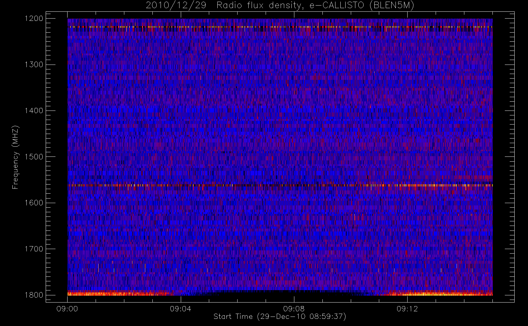The image size is (528, 326).
Task: Click the yellow interference line near 1220 MHz
Action: [280, 27]
